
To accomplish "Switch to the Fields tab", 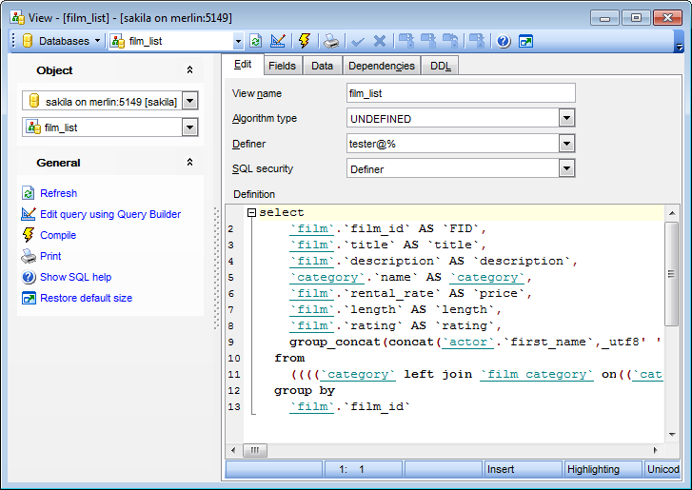I will (281, 66).
